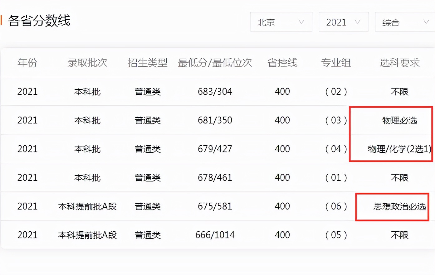This screenshot has height=275, width=435.
Task: Select the 各省分数线 section title
Action: click(41, 21)
